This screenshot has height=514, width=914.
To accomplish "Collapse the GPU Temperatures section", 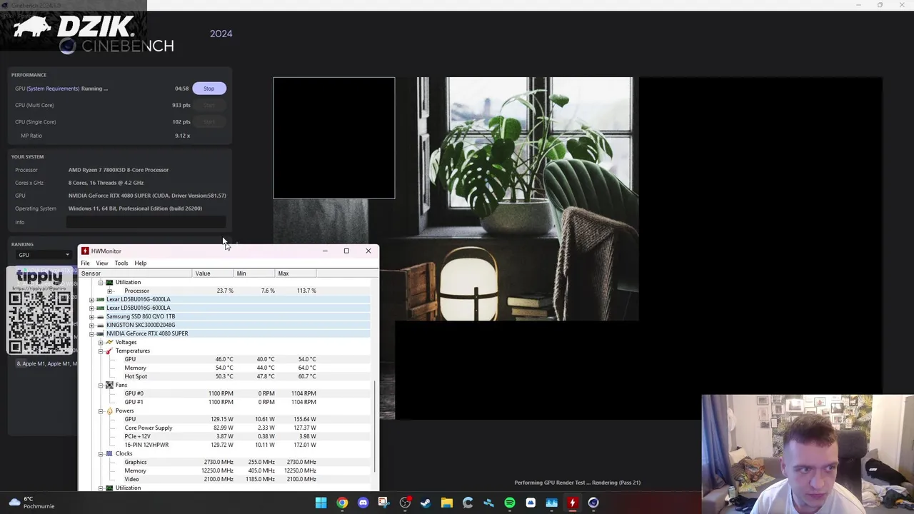I will [101, 351].
